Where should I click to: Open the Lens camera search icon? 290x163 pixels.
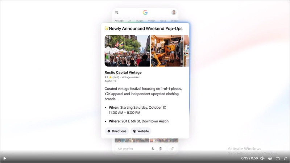click(160, 149)
